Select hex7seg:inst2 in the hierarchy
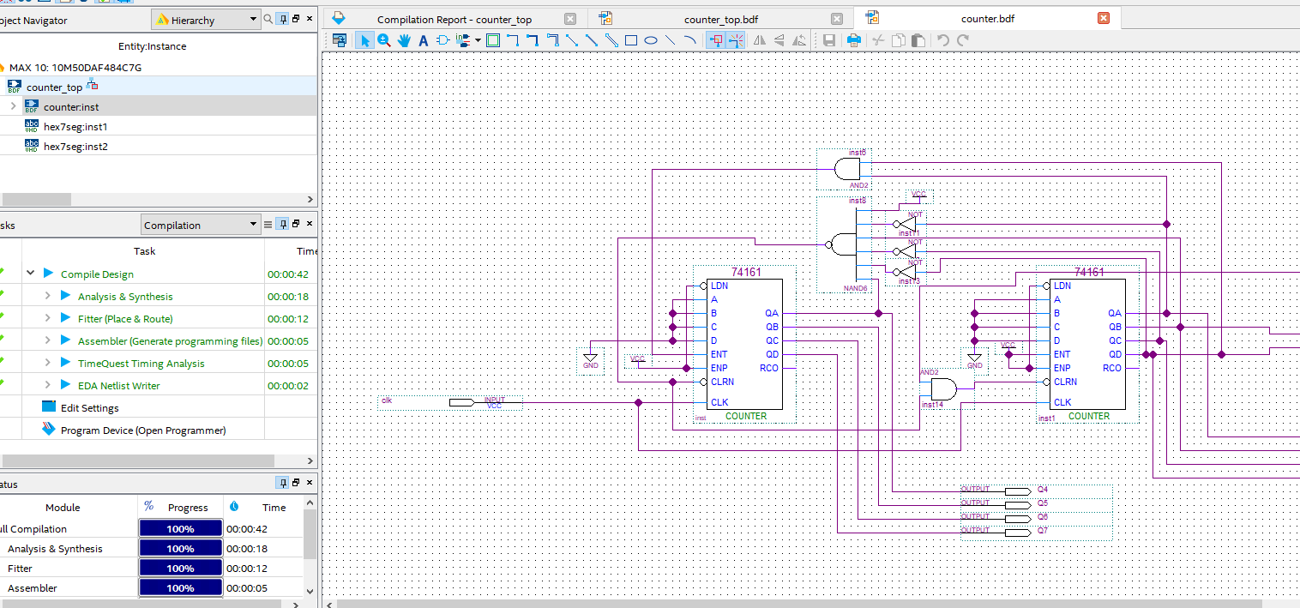1300x608 pixels. pyautogui.click(x=75, y=146)
